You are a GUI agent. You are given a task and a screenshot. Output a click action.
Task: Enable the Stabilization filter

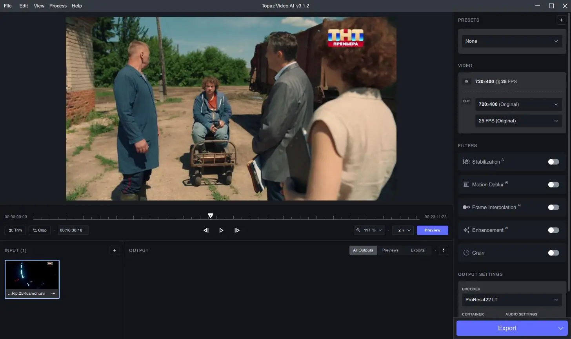(553, 162)
